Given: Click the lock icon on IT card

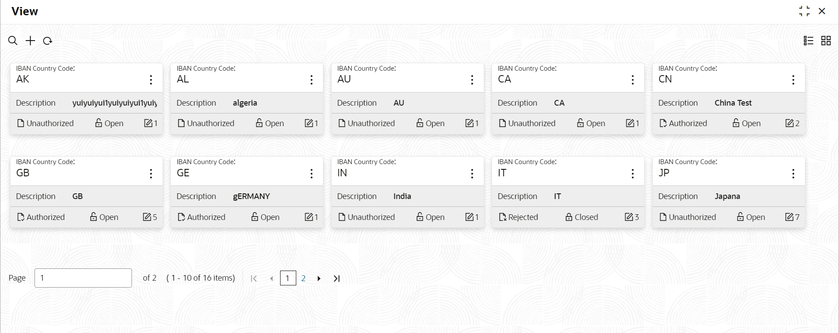Looking at the screenshot, I should pyautogui.click(x=569, y=217).
